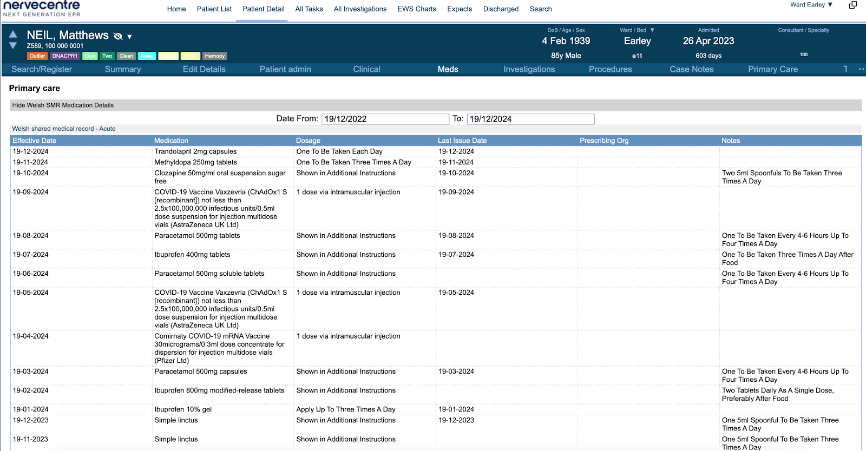Open the new window icon at top right

click(x=853, y=5)
